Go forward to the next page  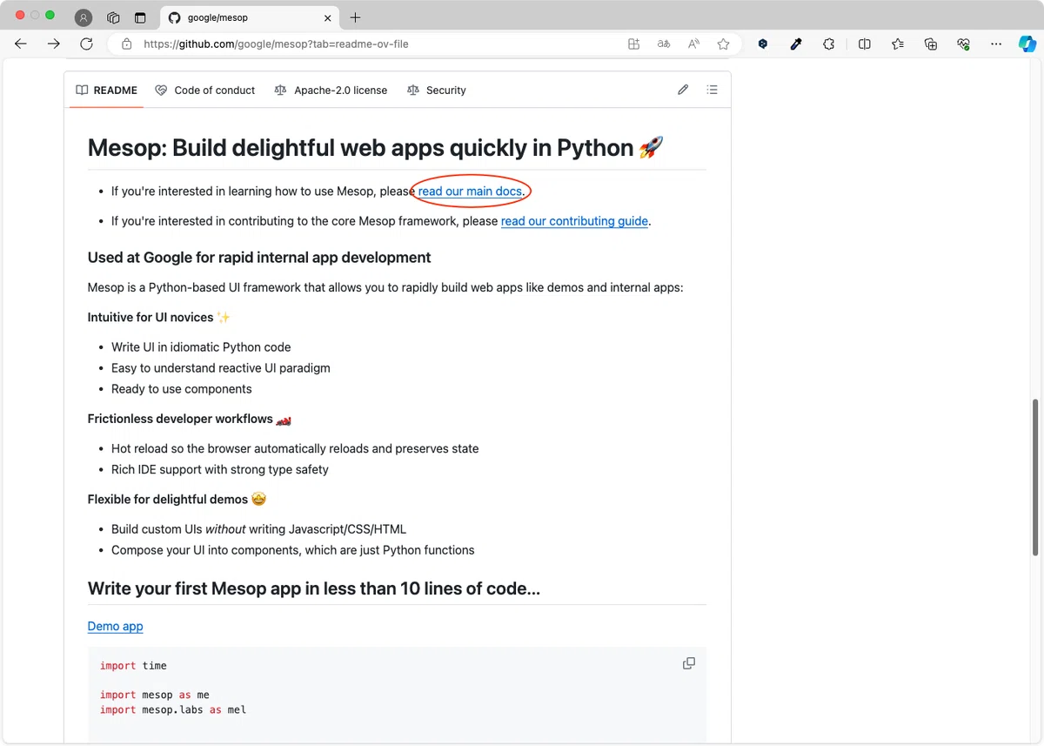coord(54,44)
